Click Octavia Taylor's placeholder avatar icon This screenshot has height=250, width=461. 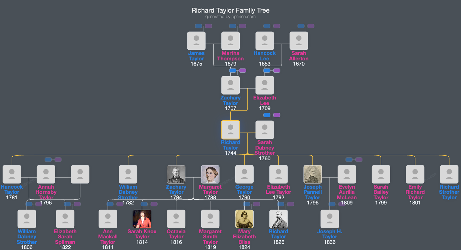click(176, 219)
